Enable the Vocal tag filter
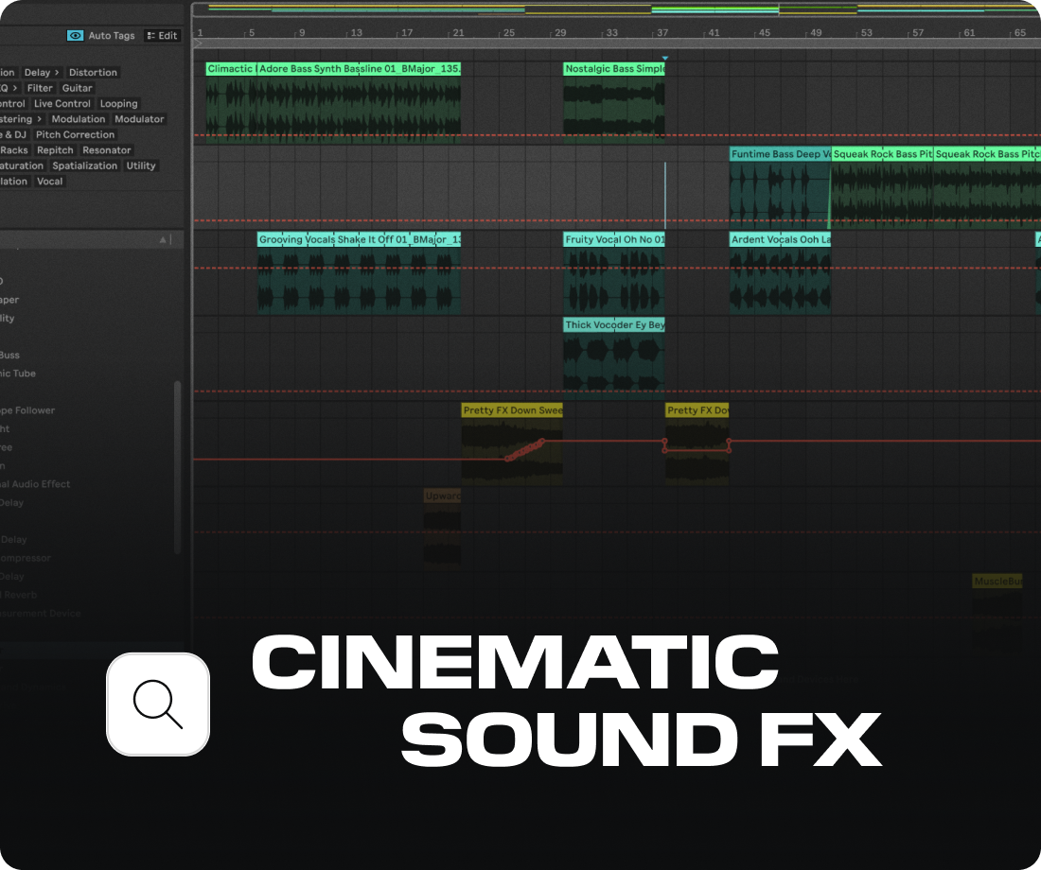Viewport: 1041px width, 870px height. coord(49,181)
